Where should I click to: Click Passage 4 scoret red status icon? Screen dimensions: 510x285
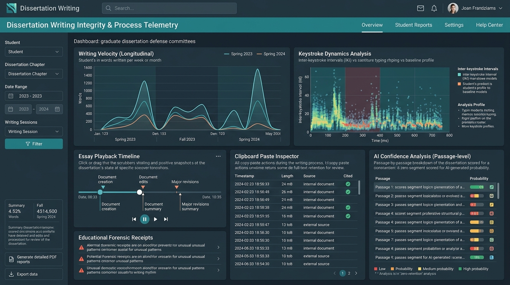[x=491, y=213]
